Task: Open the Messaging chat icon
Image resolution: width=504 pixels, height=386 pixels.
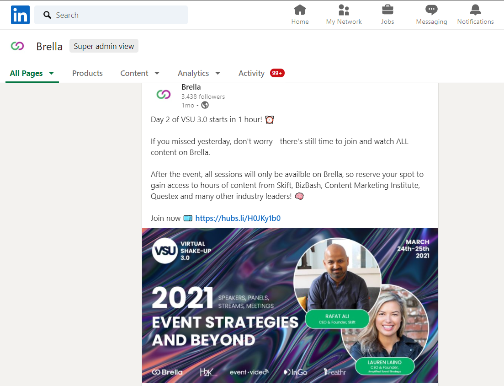Action: coord(431,10)
